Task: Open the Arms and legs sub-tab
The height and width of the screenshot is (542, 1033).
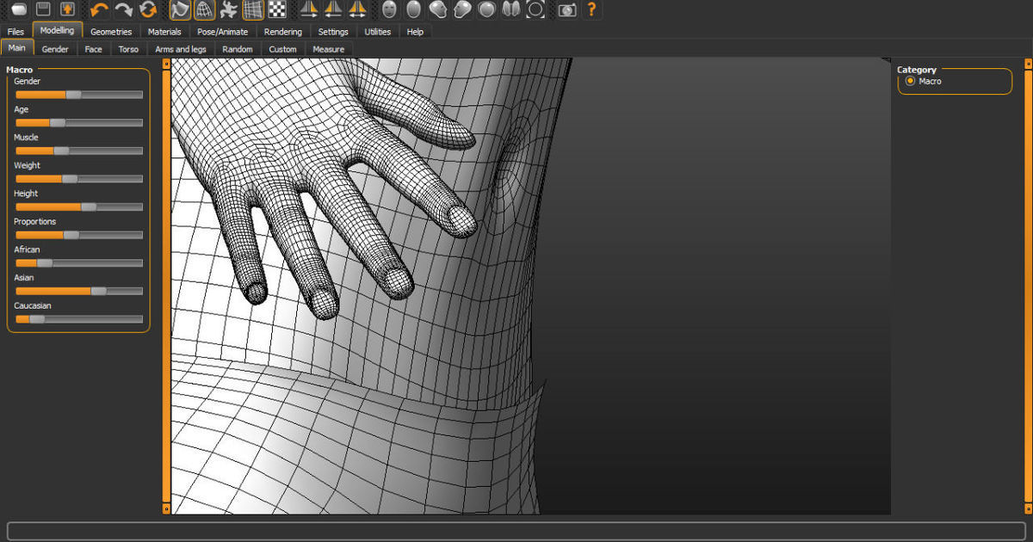Action: tap(180, 49)
